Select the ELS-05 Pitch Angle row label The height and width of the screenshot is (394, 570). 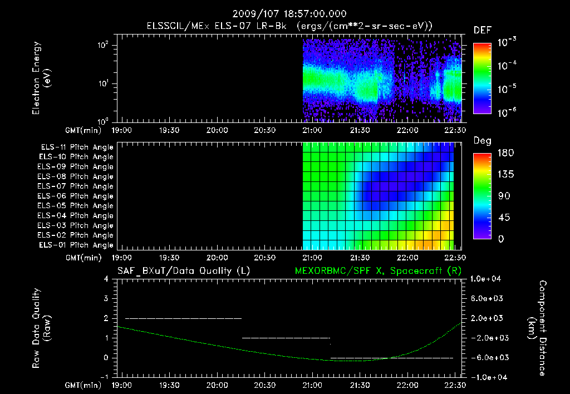point(75,206)
